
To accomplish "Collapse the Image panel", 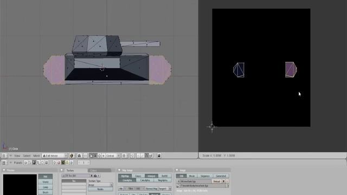I will [177, 170].
